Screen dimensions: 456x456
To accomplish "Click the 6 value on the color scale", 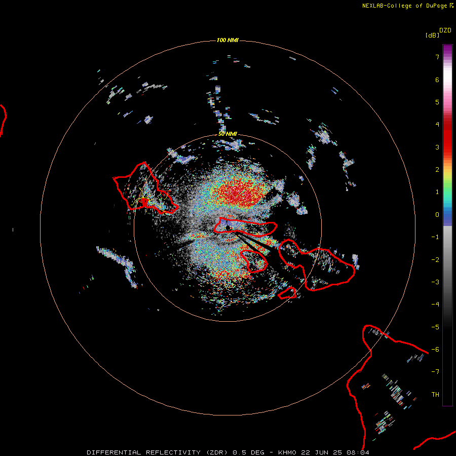I will tap(437, 80).
